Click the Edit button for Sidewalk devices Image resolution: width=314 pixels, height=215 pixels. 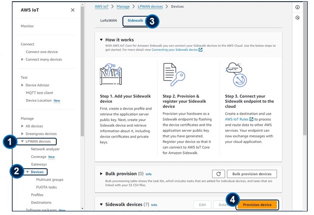(202, 205)
